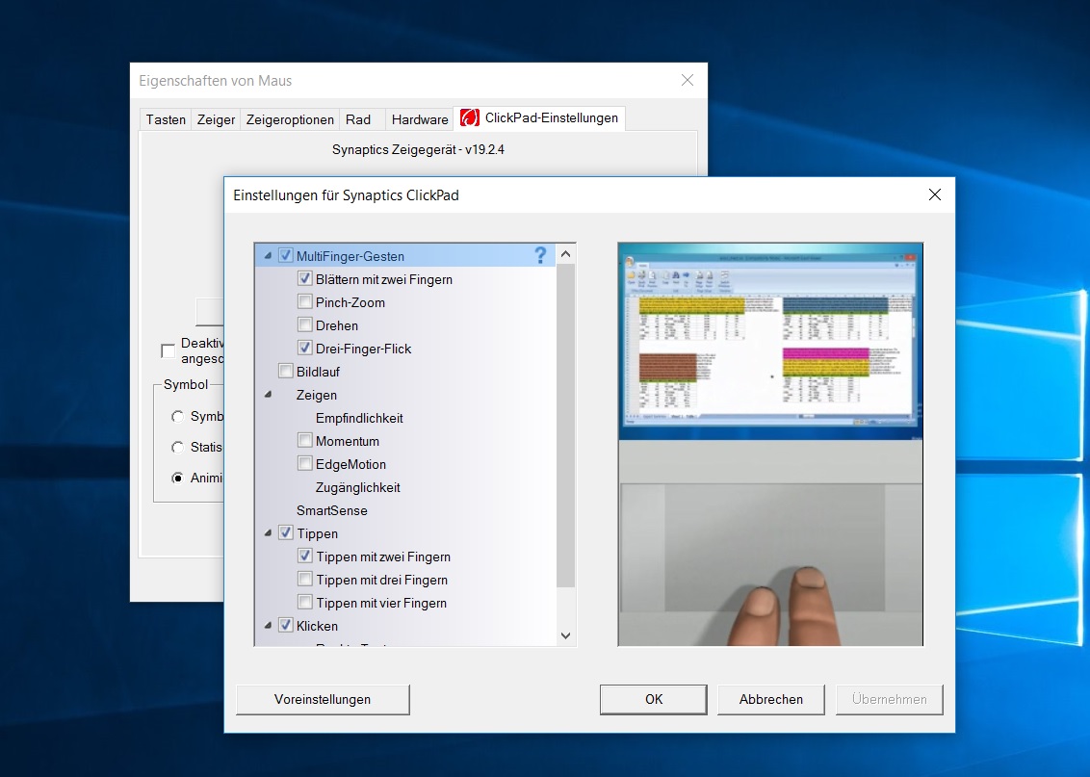
Task: Collapse the MultiFinger-Gesten tree group
Action: [268, 256]
